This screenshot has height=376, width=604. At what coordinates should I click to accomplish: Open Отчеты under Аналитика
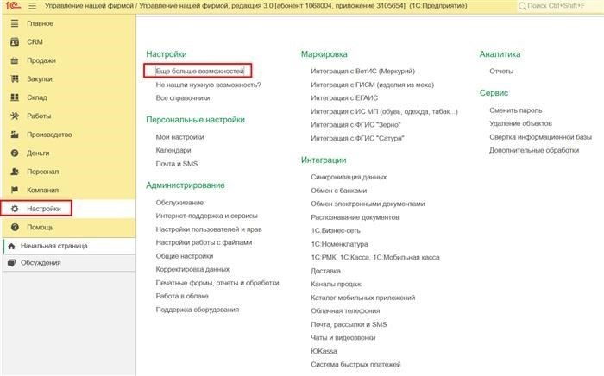(501, 72)
